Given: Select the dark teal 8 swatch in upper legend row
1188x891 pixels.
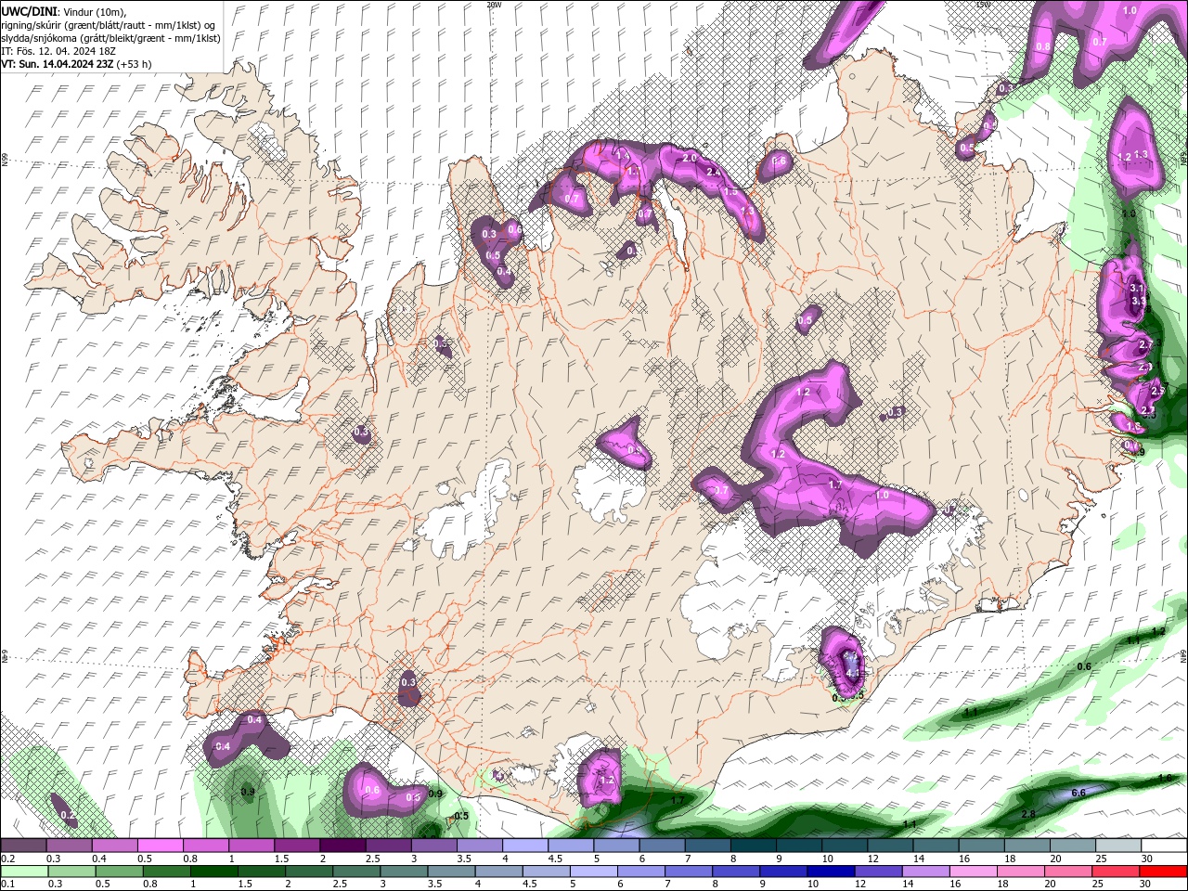Looking at the screenshot, I should coord(753,846).
